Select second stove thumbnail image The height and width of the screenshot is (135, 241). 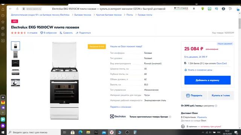[x=15, y=54]
